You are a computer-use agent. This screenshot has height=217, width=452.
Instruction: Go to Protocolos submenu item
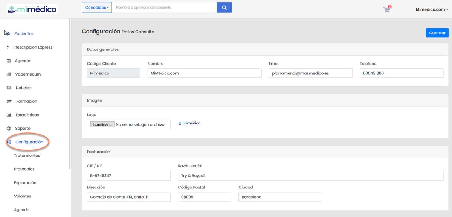pos(24,169)
